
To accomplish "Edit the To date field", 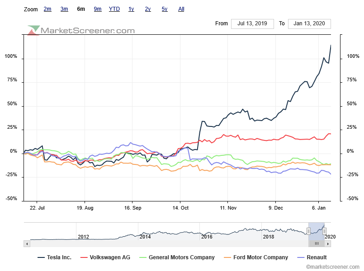I will (309, 23).
